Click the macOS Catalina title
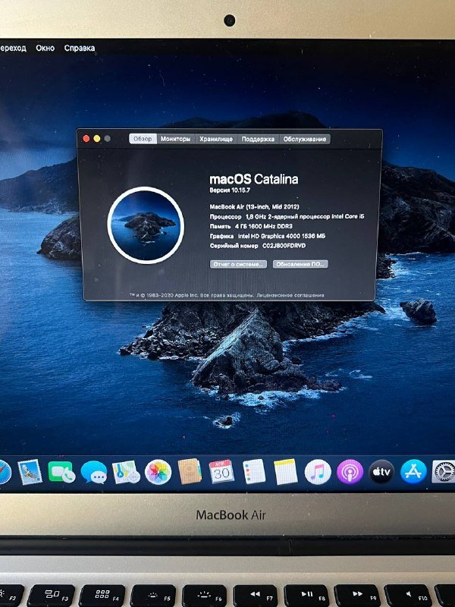The height and width of the screenshot is (607, 455). pos(254,179)
